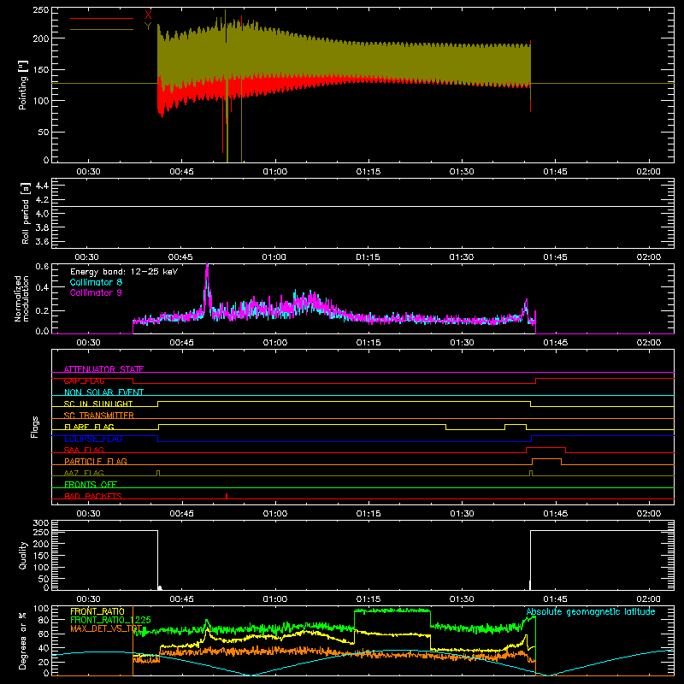Viewport: 684px width, 684px height.
Task: Select the Collimator 8 legend entry
Action: point(96,282)
